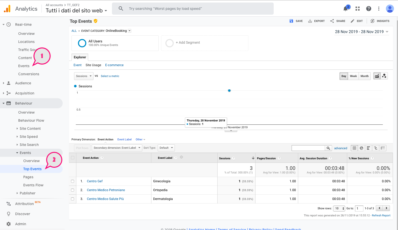Tick checkbox for Centro Medico Petroniano row

(73, 190)
